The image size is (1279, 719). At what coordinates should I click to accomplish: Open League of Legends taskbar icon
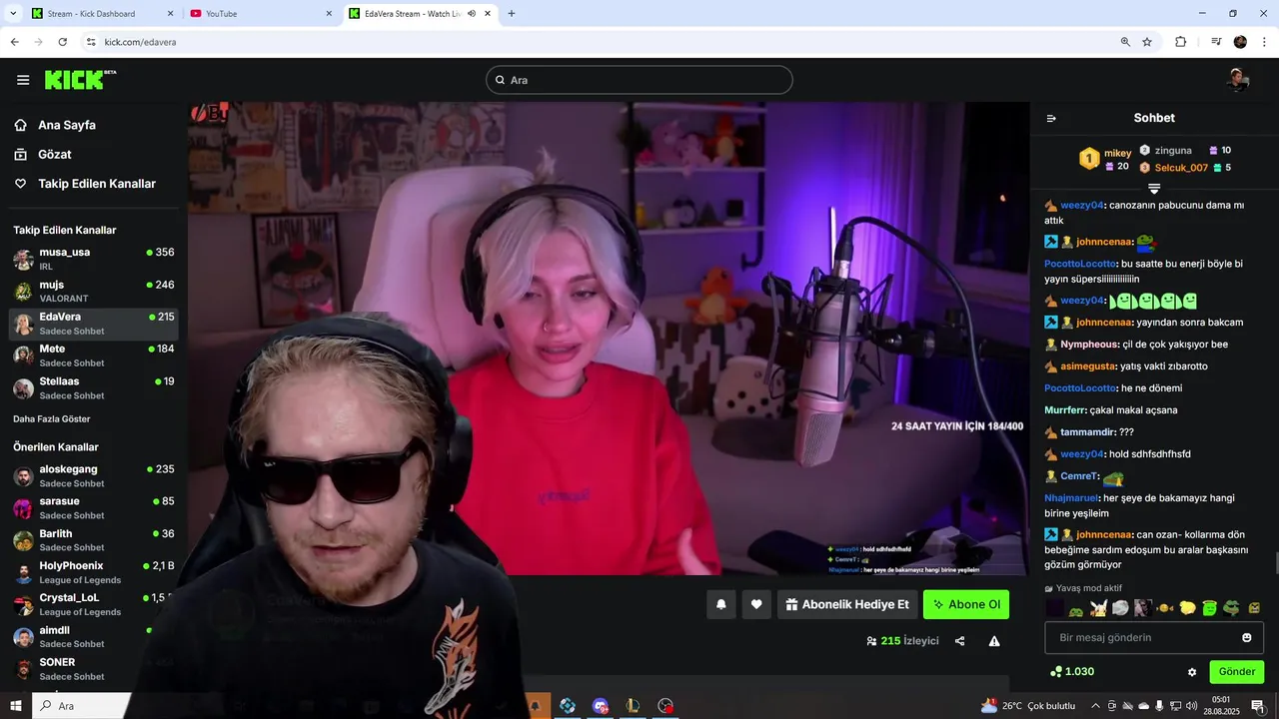tap(633, 706)
